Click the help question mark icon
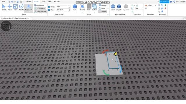 click(x=171, y=2)
